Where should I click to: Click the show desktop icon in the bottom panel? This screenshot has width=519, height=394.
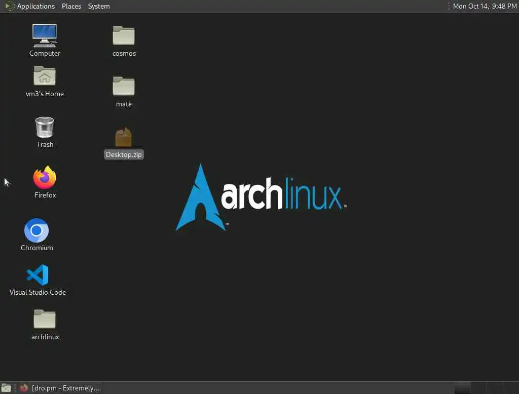[x=6, y=388]
